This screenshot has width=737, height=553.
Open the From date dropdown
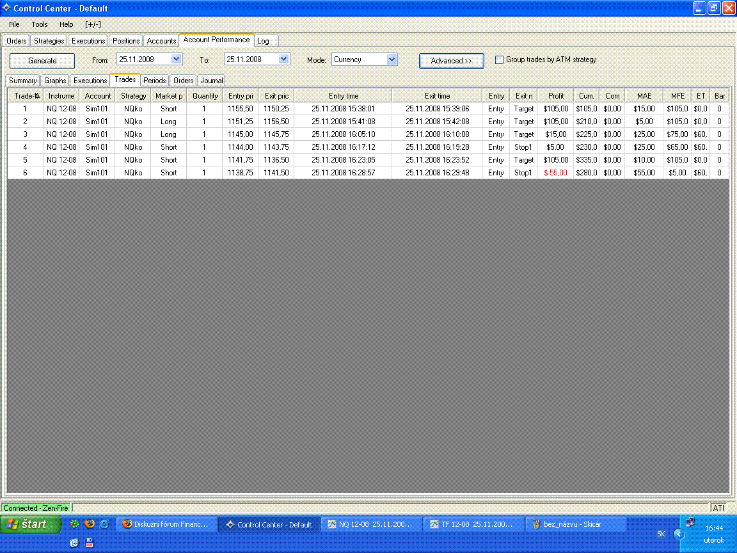(177, 60)
